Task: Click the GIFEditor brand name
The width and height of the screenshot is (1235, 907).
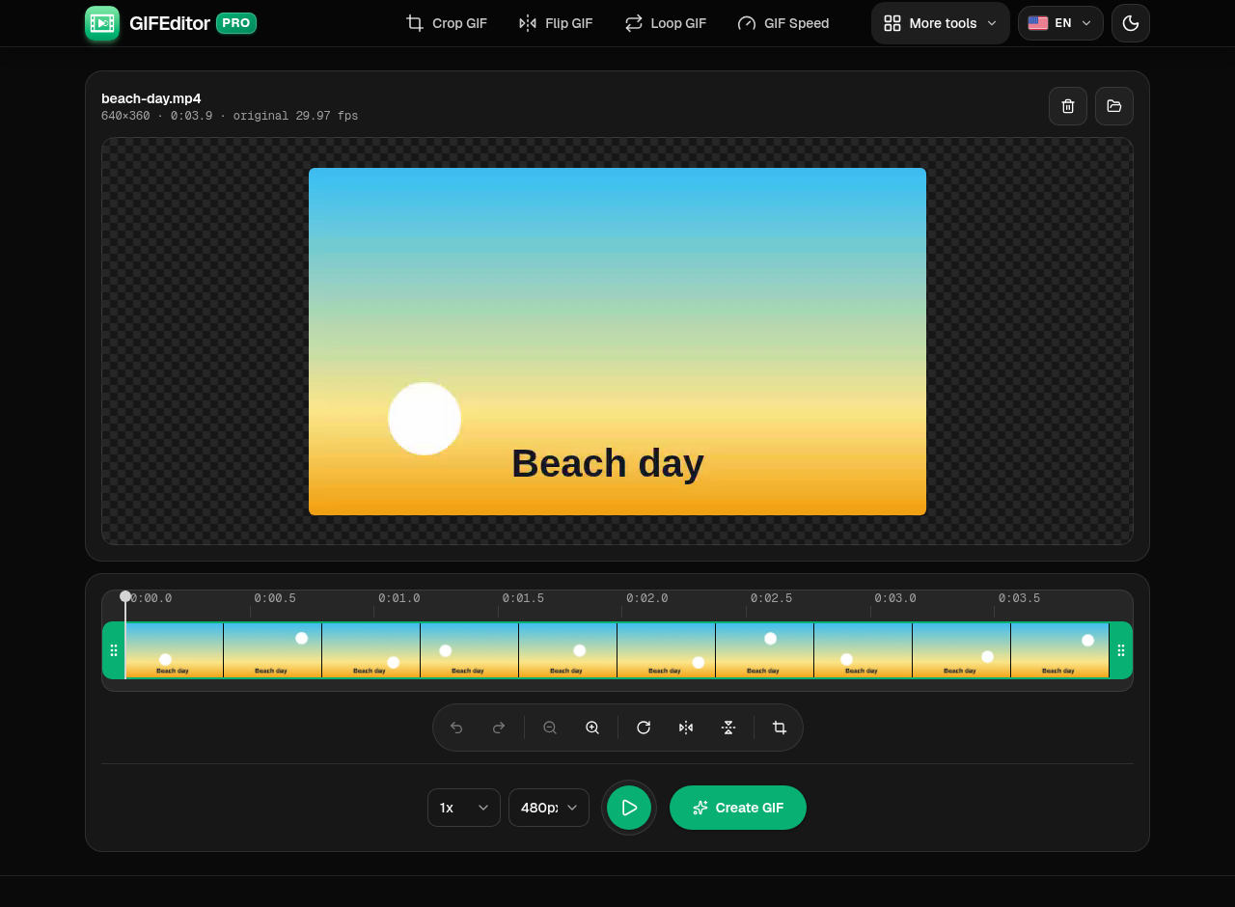Action: (170, 23)
